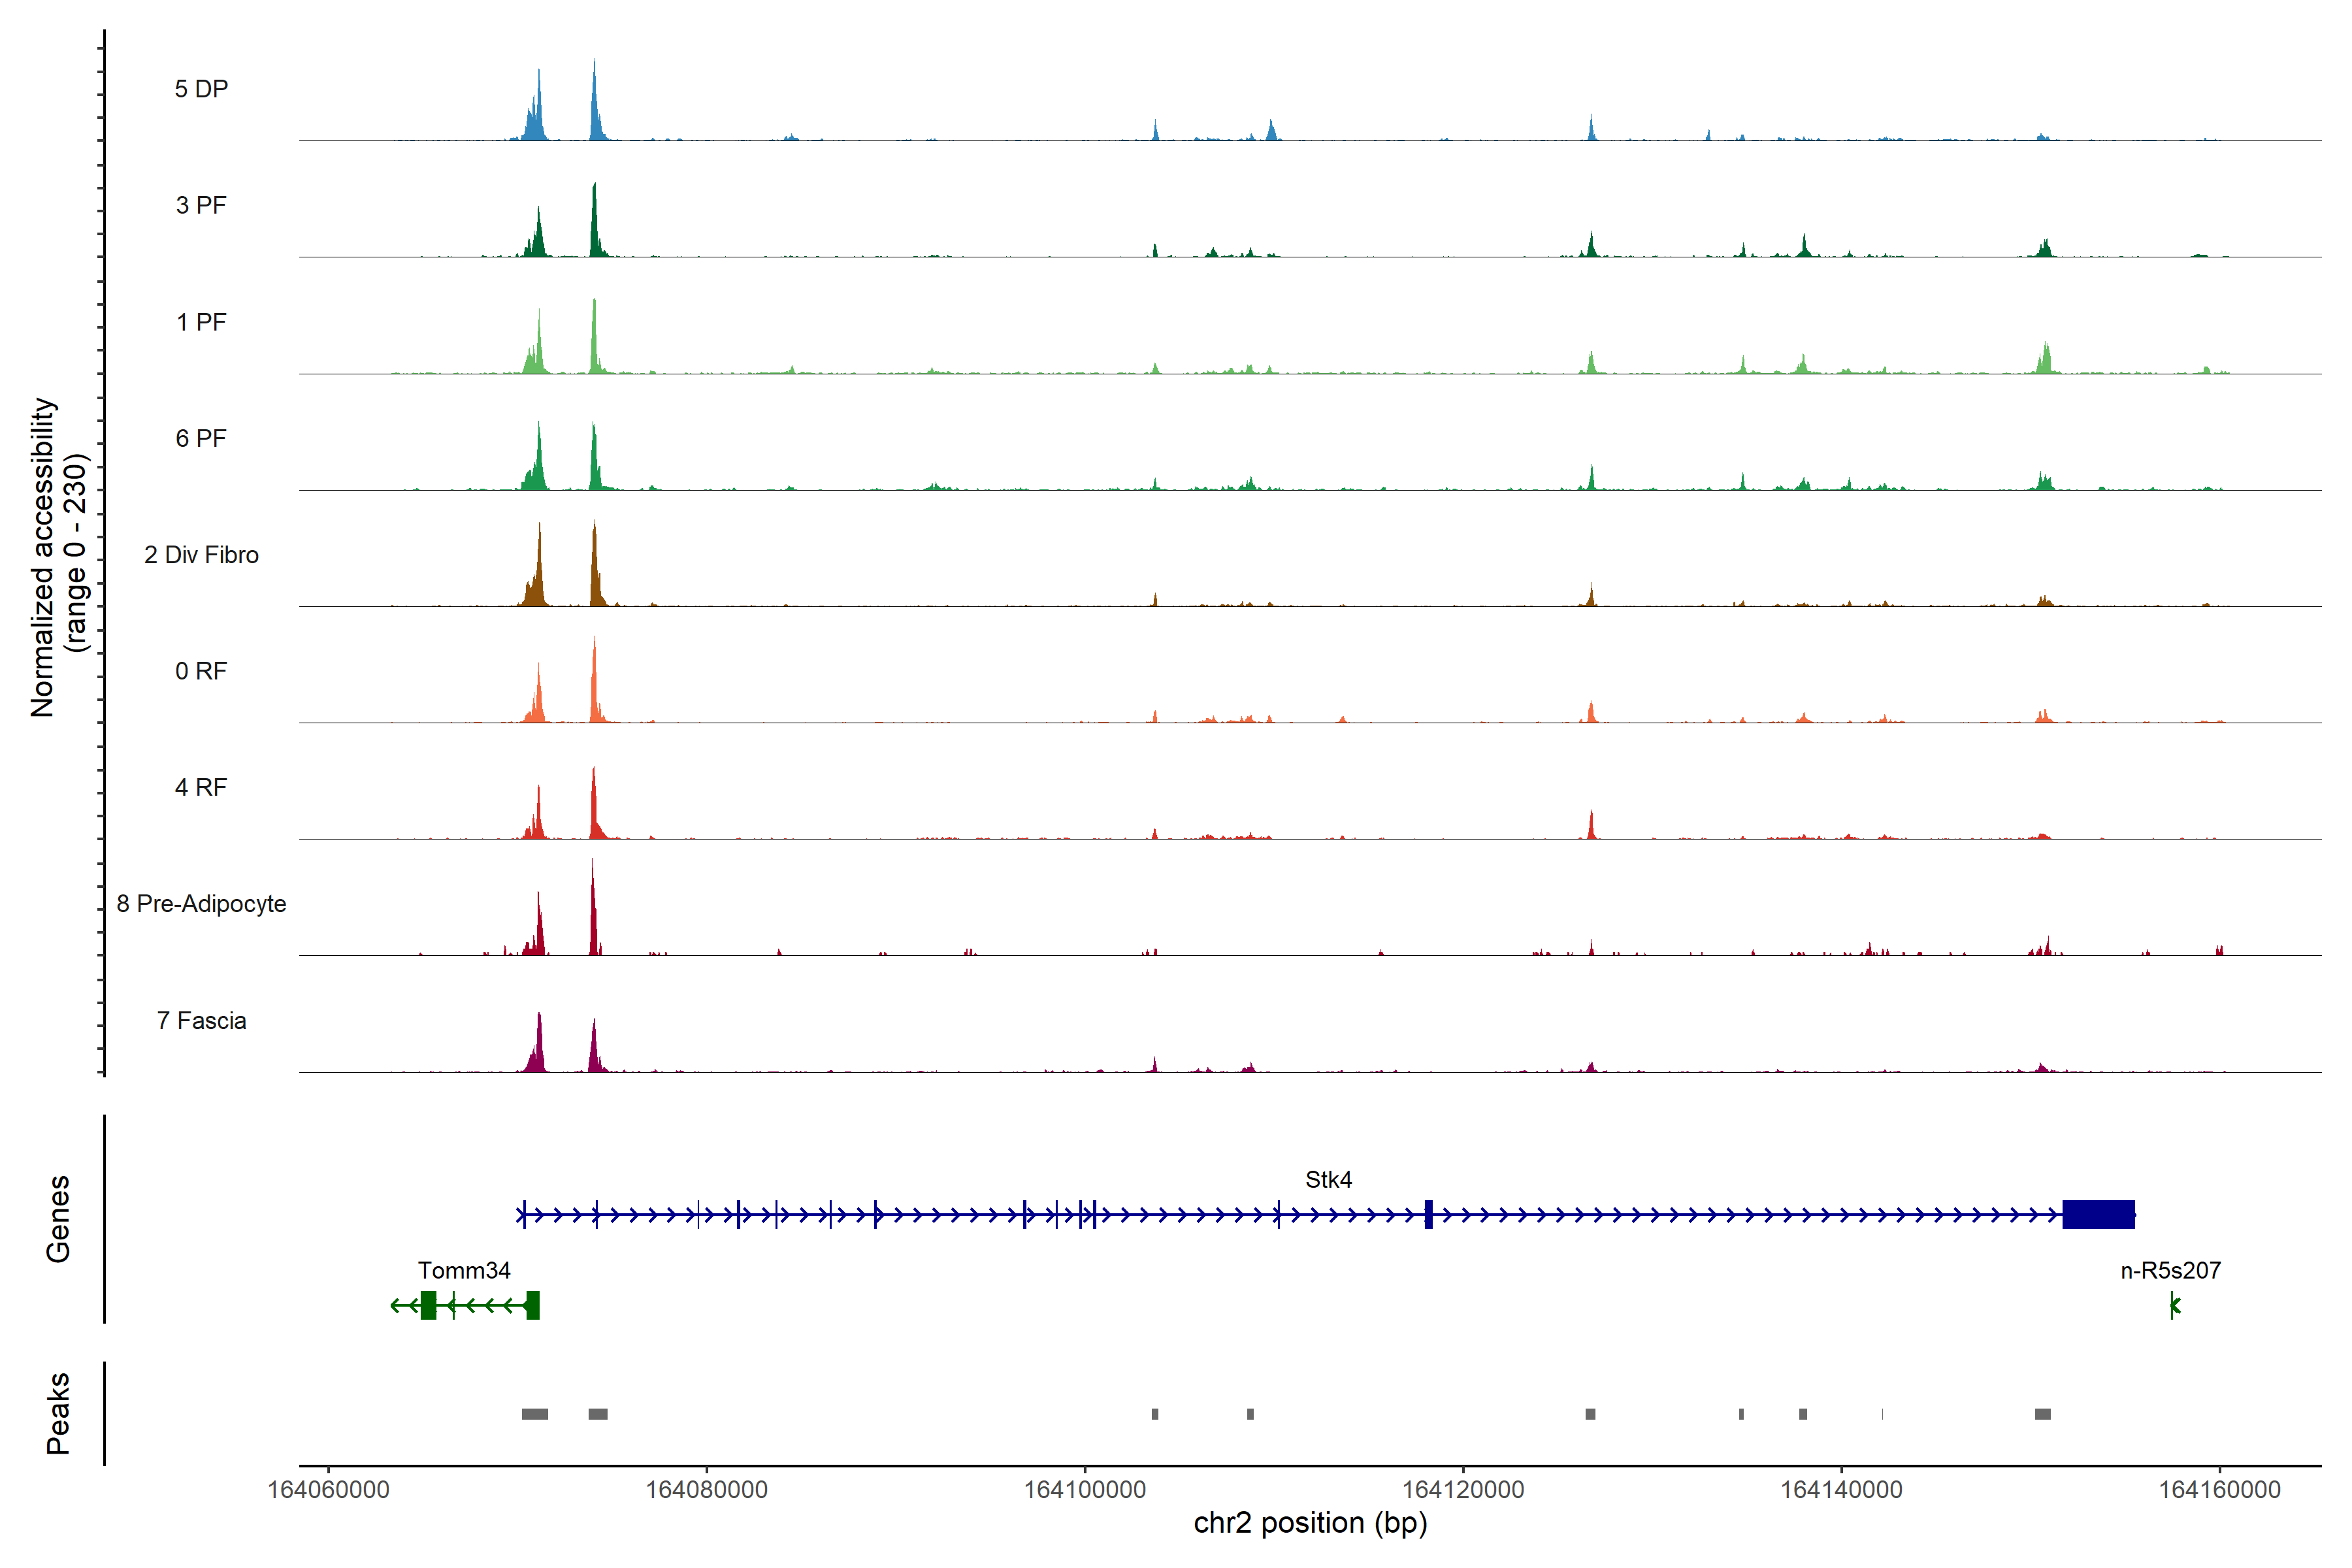2352x1568 pixels.
Task: Click the 164100000 axis tick label
Action: (1085, 1490)
